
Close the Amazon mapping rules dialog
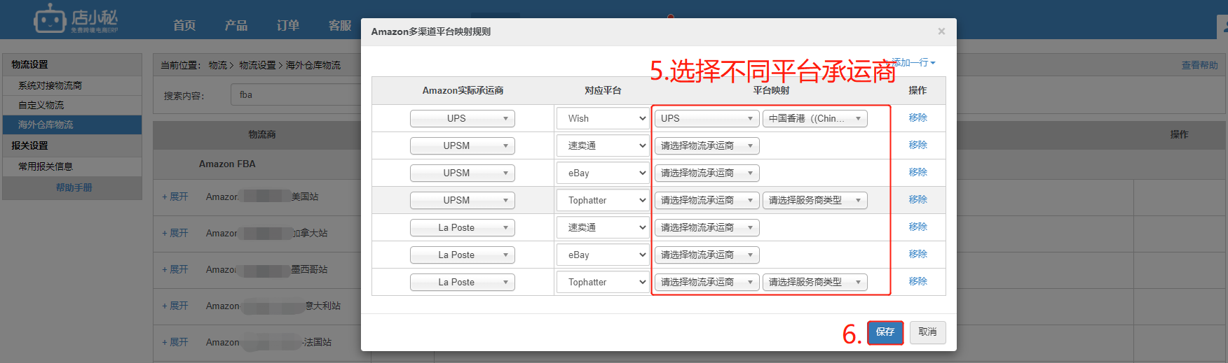(x=941, y=31)
